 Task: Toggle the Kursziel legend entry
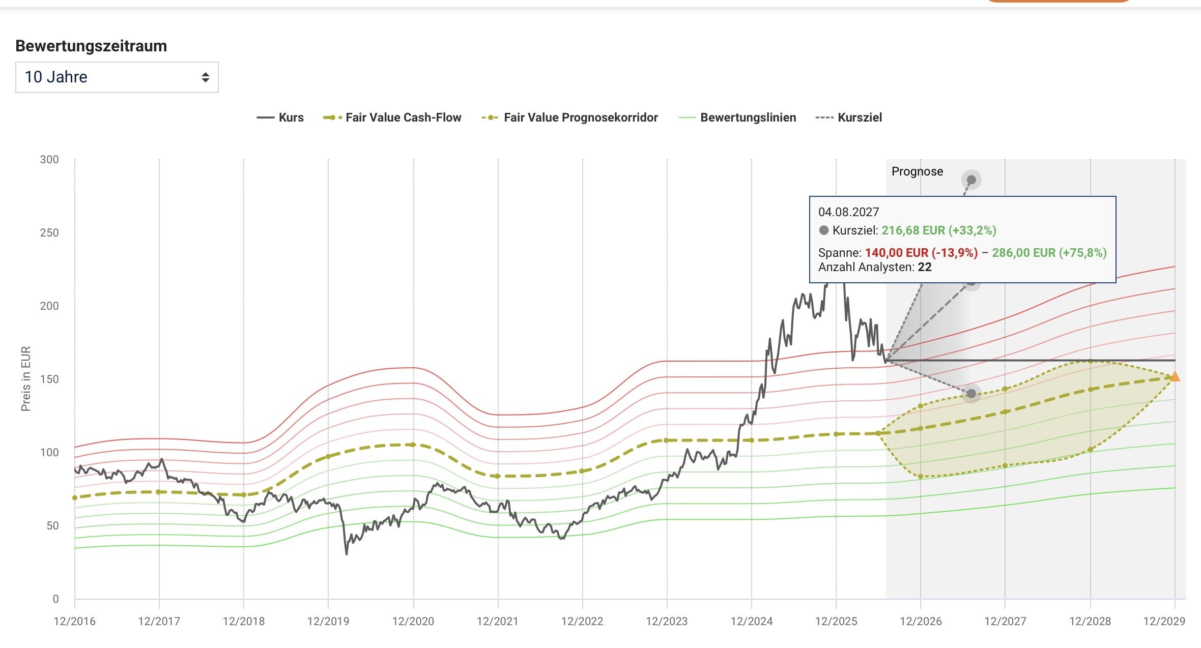point(849,117)
